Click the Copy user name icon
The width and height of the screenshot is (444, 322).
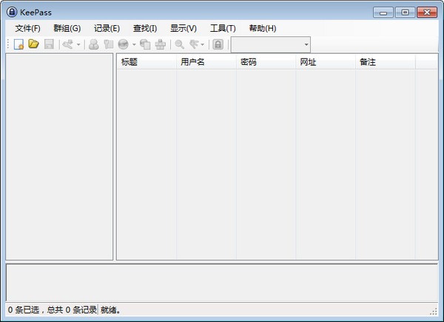94,45
